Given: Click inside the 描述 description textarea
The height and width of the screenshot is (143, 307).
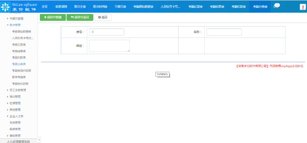Looking at the screenshot, I should tap(109, 46).
